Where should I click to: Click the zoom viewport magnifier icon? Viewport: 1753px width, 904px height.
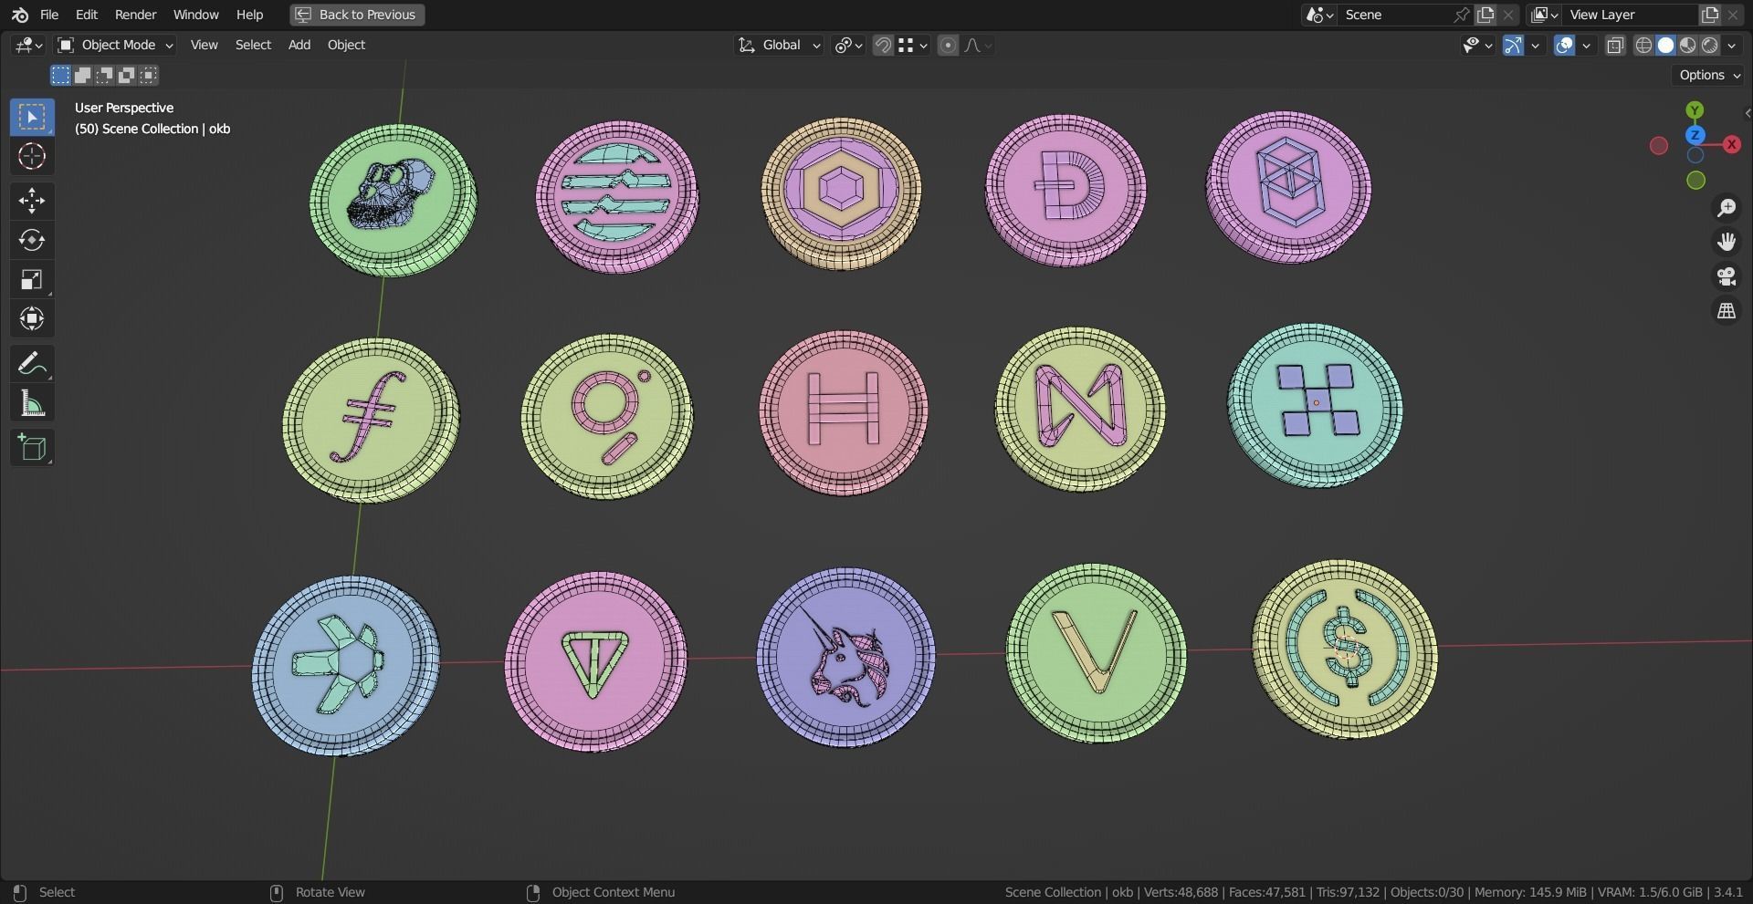[x=1727, y=208]
